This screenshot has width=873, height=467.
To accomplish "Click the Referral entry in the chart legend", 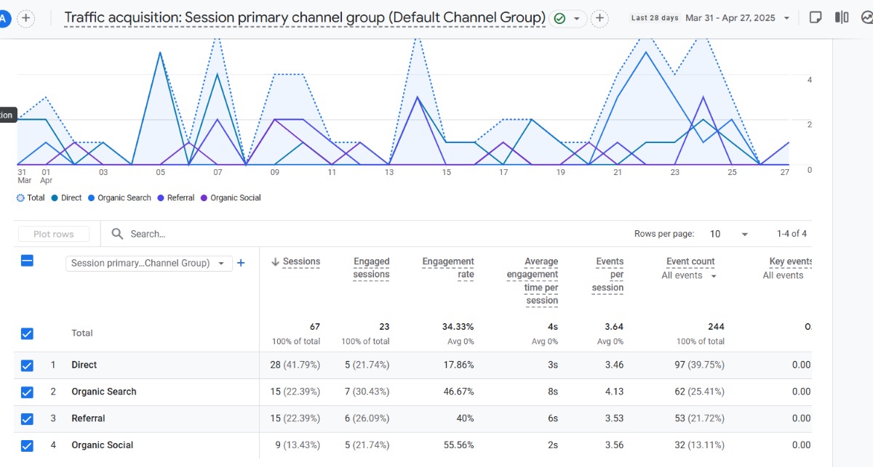I will point(176,198).
